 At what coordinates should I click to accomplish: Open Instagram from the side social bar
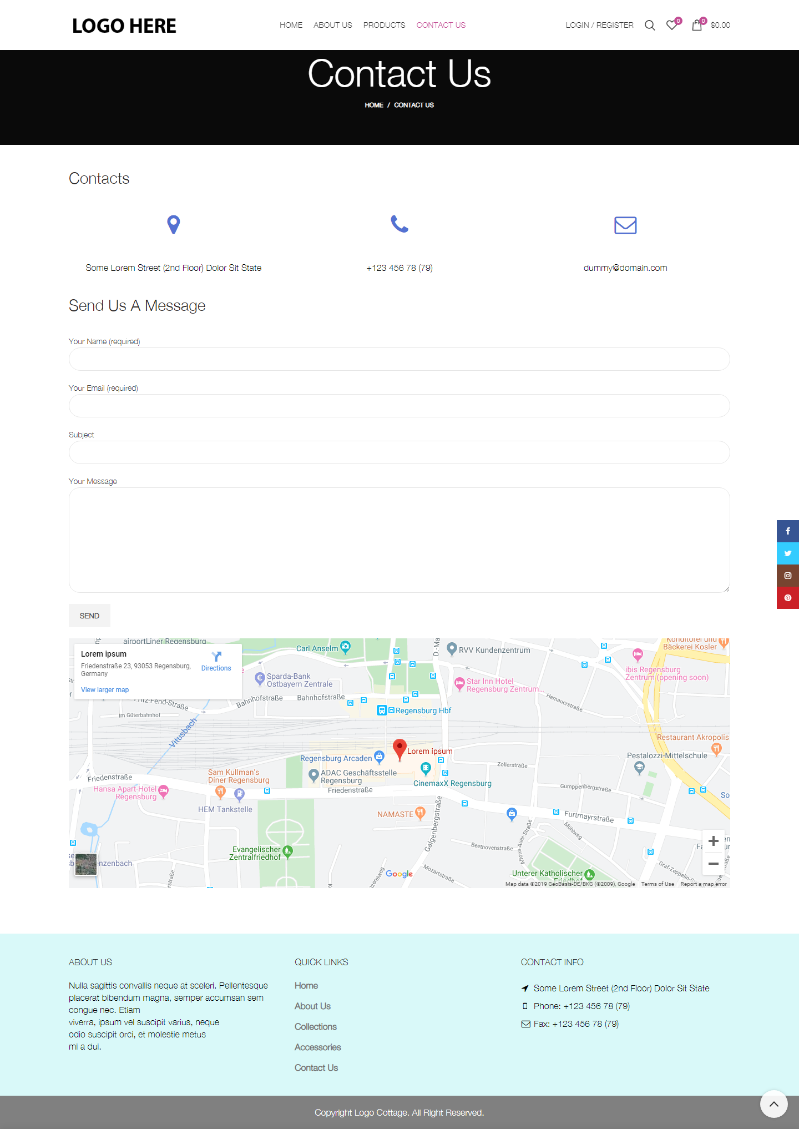click(x=787, y=576)
